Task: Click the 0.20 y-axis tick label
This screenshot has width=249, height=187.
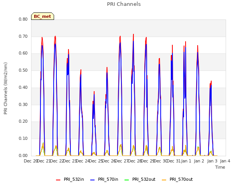Action: click(23, 121)
